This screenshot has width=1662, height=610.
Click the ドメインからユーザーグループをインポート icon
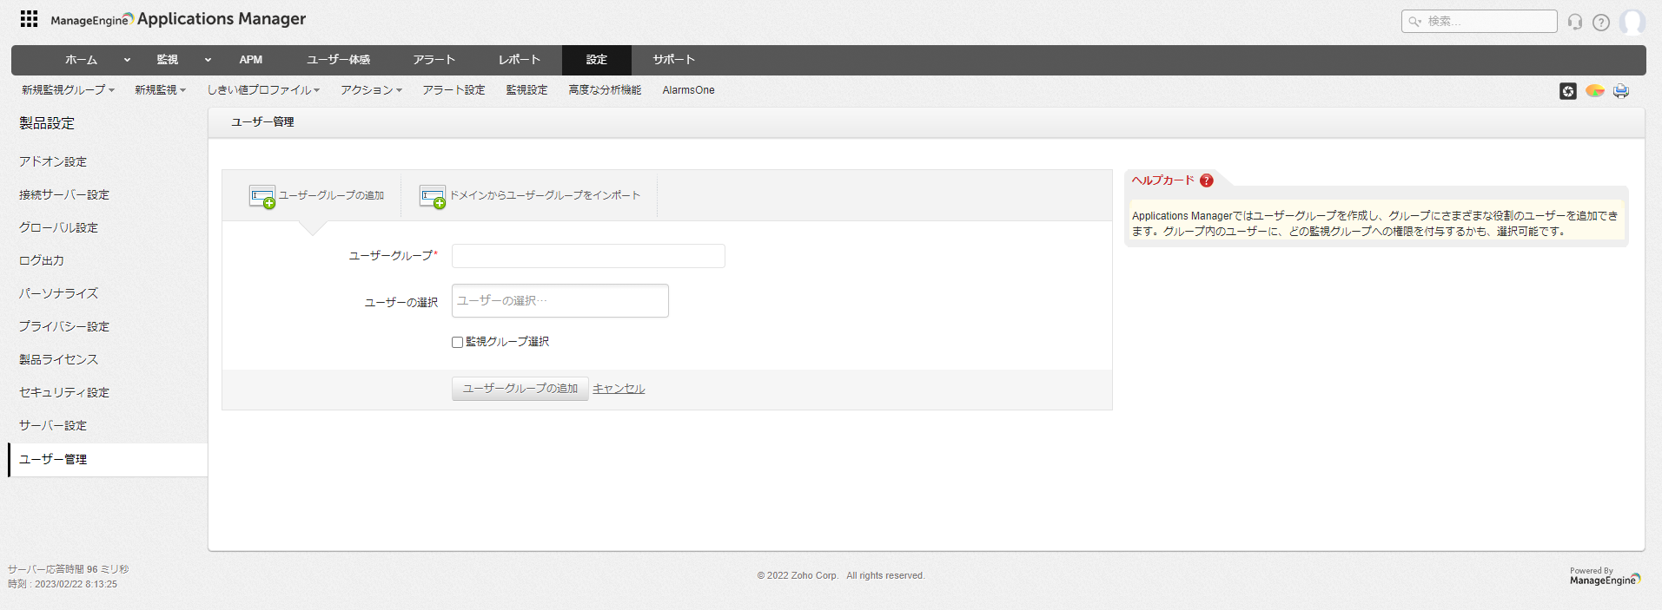click(433, 197)
